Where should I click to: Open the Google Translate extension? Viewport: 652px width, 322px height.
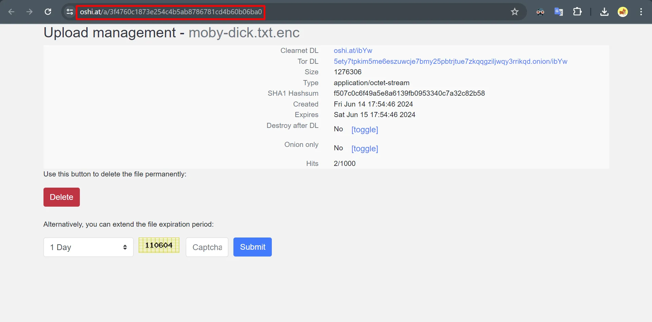click(559, 12)
